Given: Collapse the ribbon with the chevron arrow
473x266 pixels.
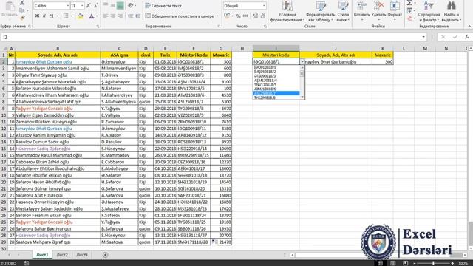Looking at the screenshot, I should click(x=469, y=27).
